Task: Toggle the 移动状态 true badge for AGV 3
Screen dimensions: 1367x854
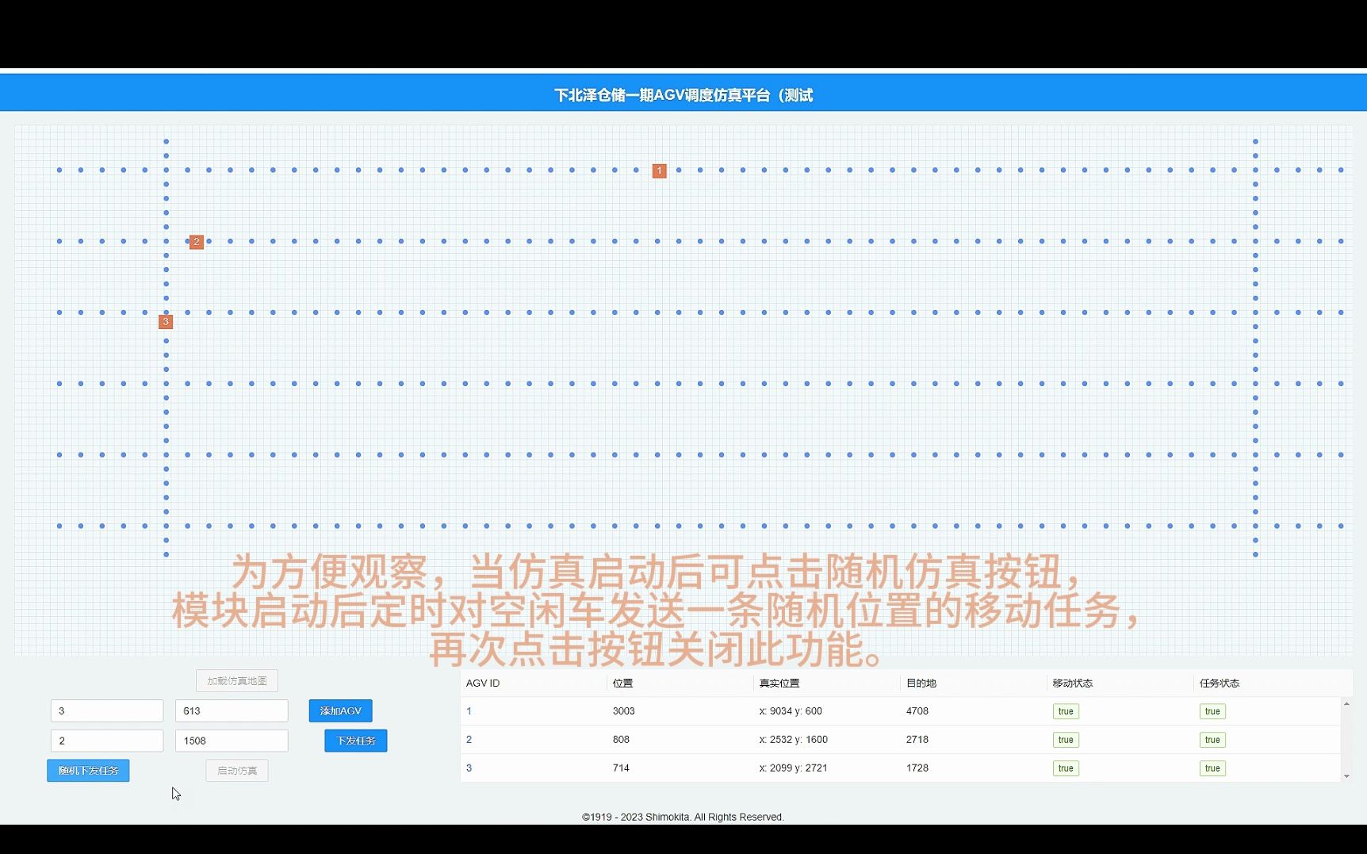Action: pyautogui.click(x=1066, y=768)
